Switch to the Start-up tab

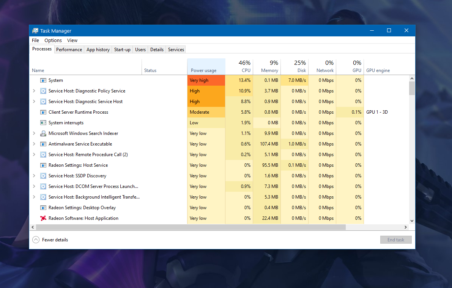pos(122,50)
